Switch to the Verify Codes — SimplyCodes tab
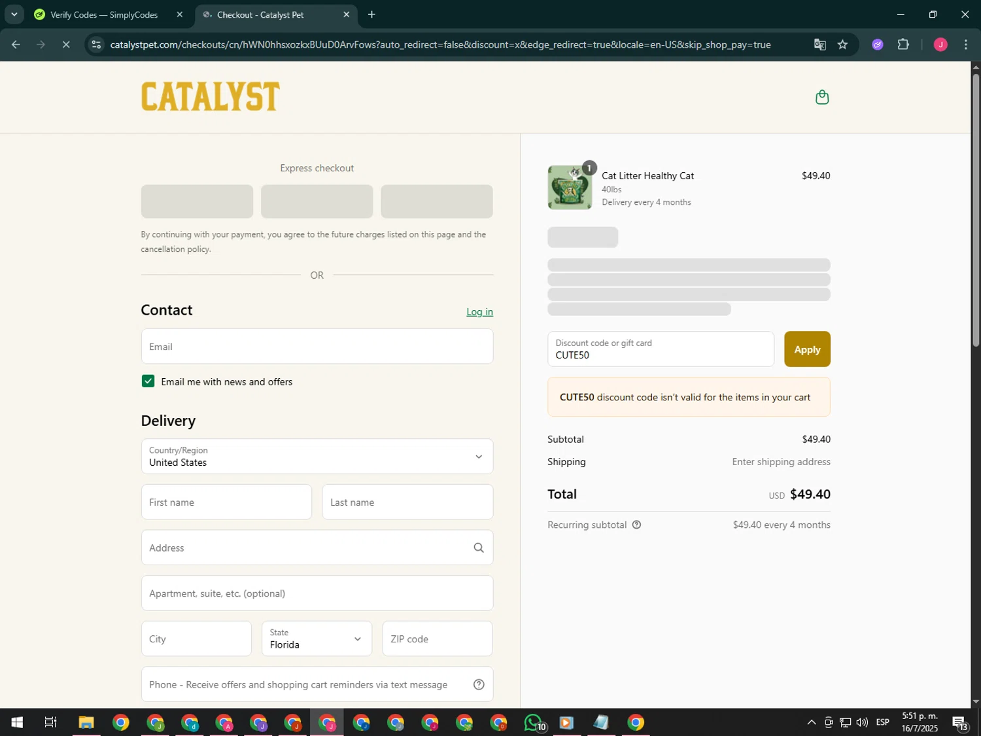981x736 pixels. 103,14
